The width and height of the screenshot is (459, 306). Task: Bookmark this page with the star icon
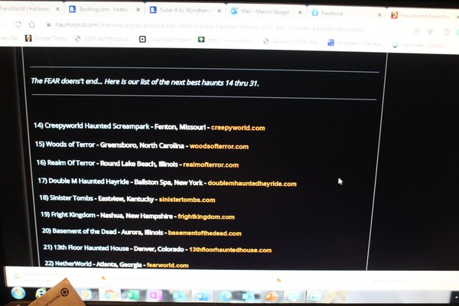[430, 31]
